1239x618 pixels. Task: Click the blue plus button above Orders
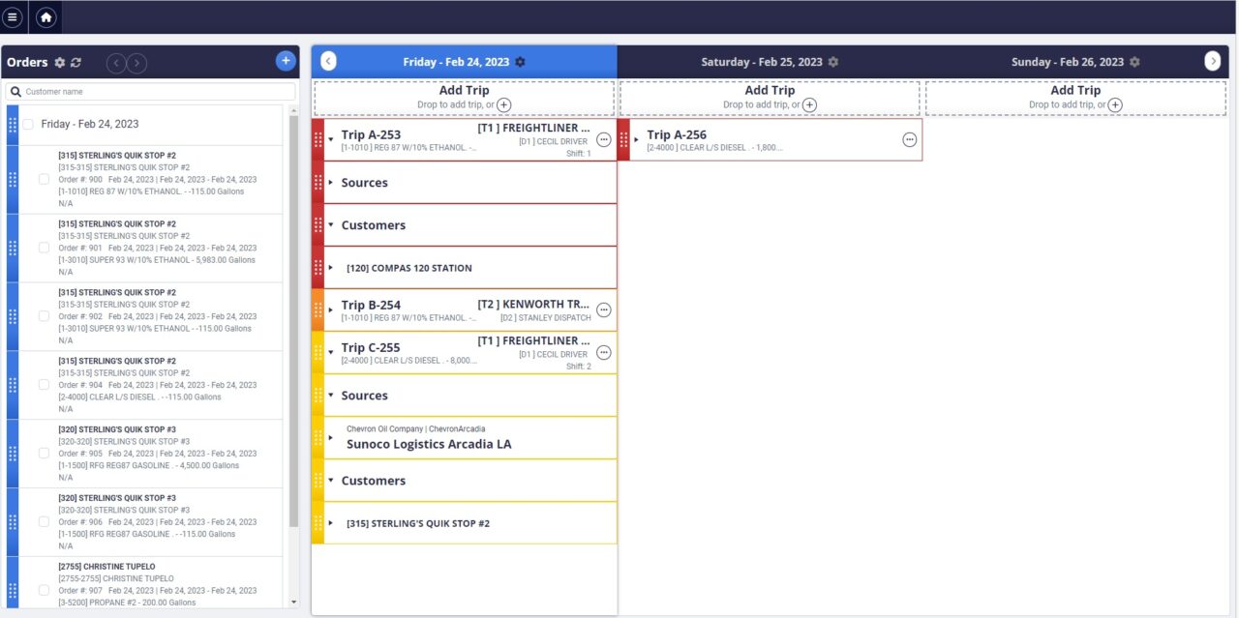click(x=285, y=60)
